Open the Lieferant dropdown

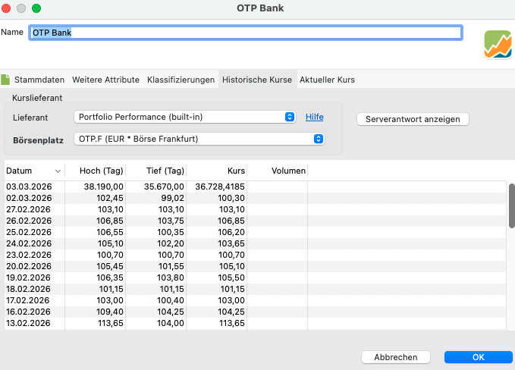184,117
